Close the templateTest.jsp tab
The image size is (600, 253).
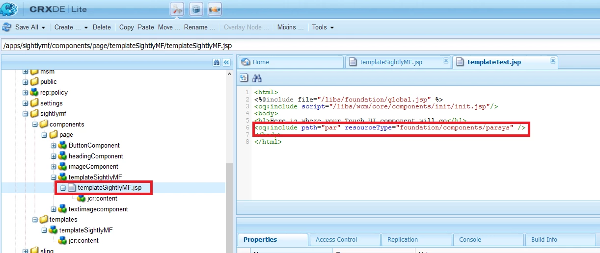click(553, 61)
